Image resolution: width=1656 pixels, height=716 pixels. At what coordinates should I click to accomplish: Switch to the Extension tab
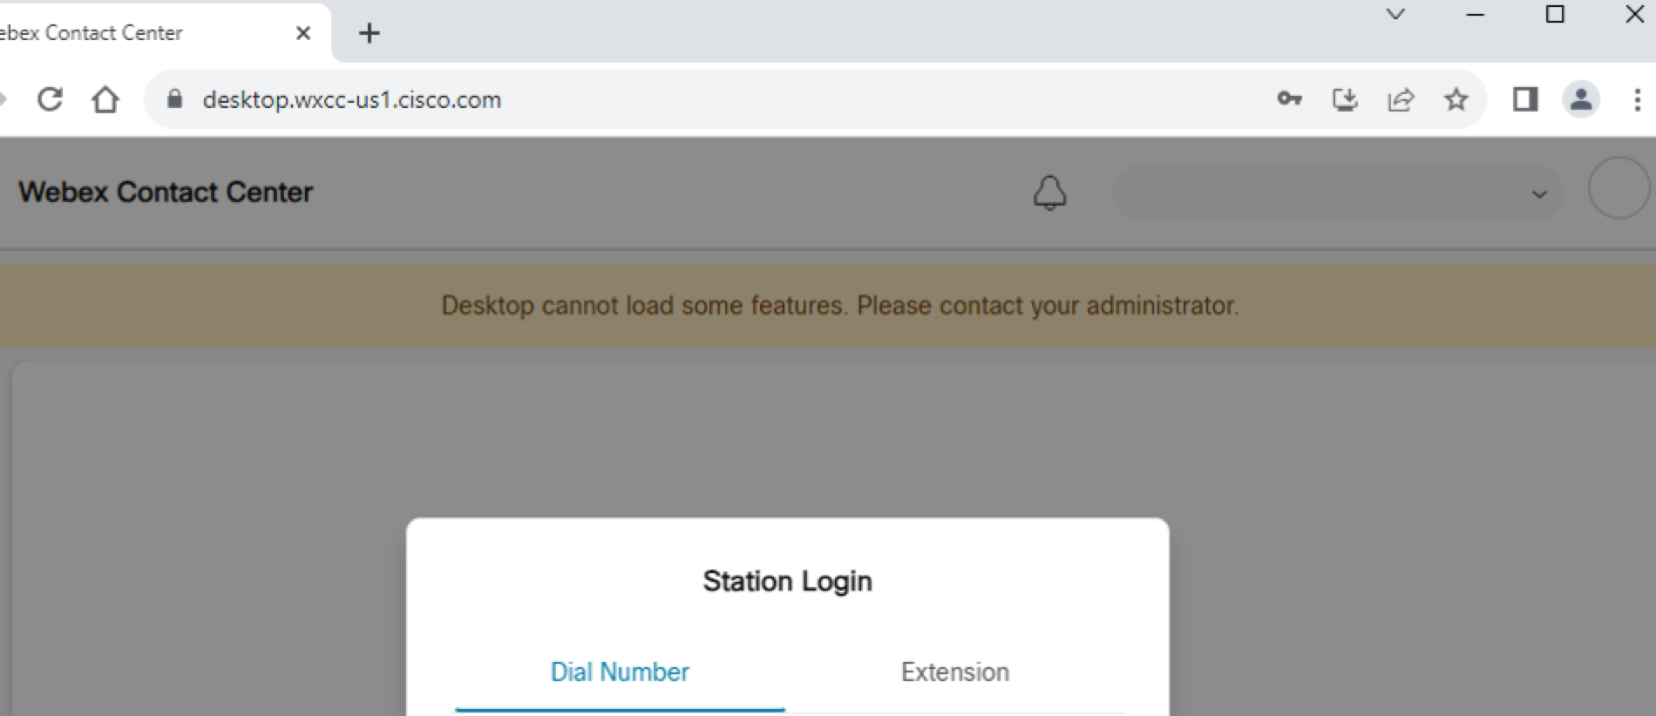[x=955, y=672]
